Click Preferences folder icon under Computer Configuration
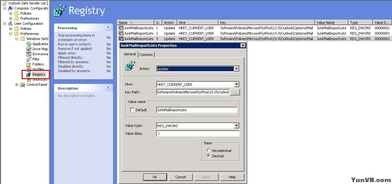Image resolution: width=392 pixels, height=184 pixels. point(17,18)
